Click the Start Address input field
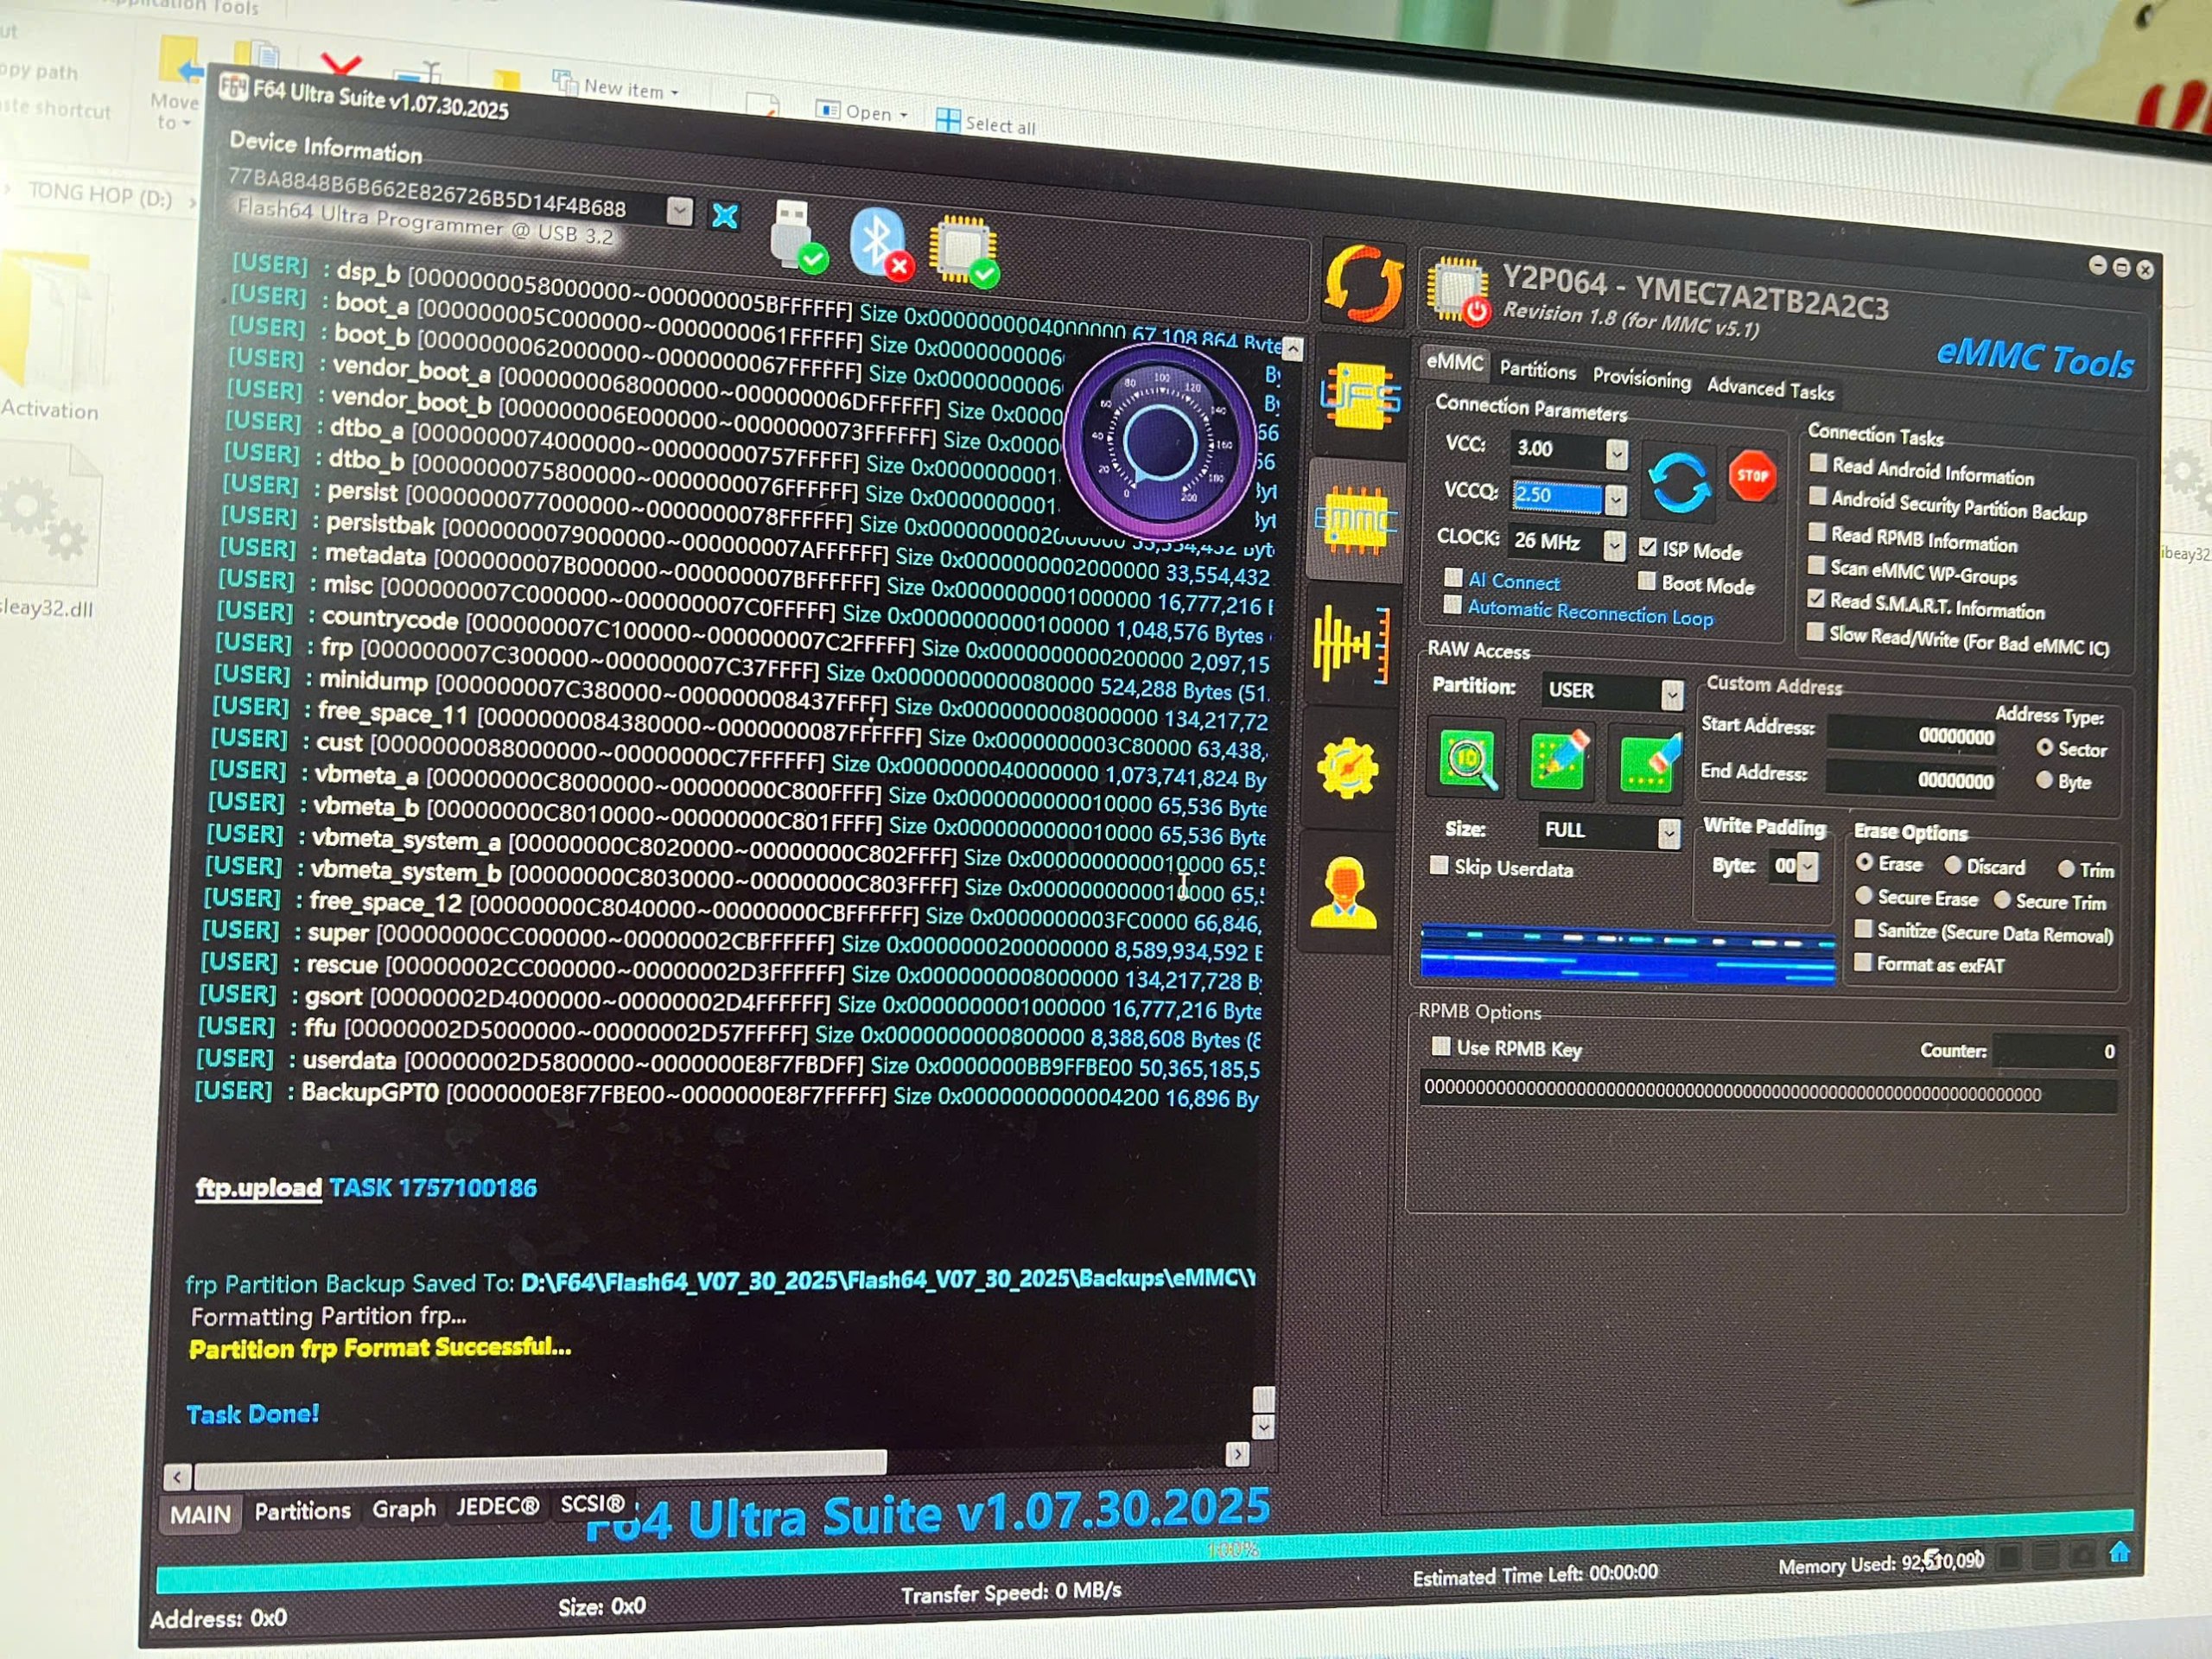Screen dimensions: 2212x1659 [1912, 735]
